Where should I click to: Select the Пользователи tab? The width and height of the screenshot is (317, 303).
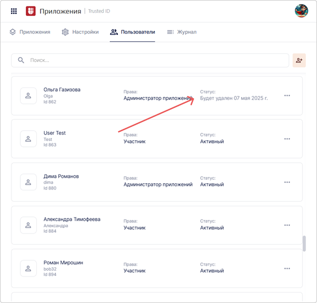[x=132, y=32]
